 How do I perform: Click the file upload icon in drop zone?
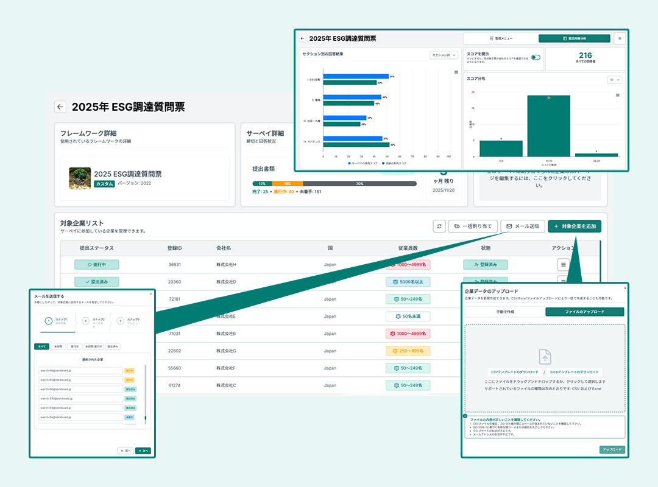(x=545, y=357)
